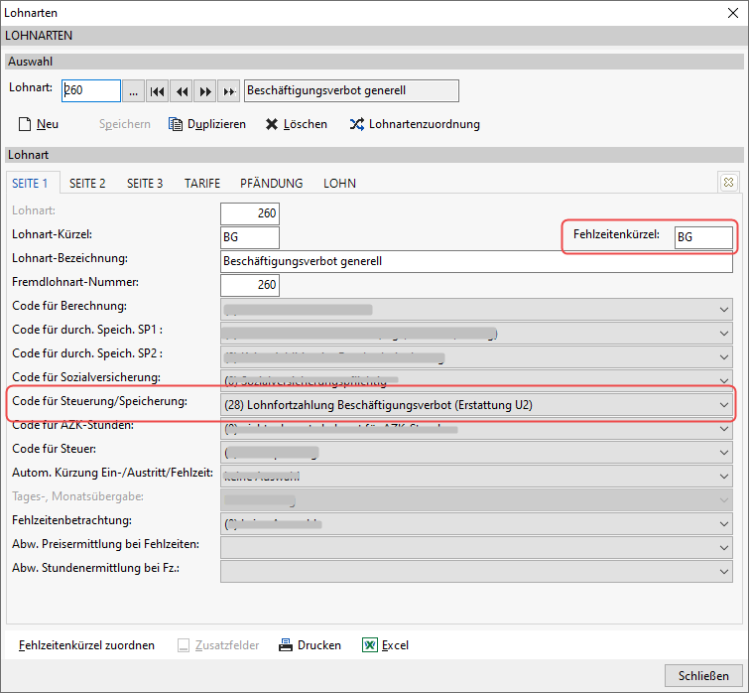The image size is (749, 693).
Task: Open Lohnartenzuordnung
Action: coord(415,124)
